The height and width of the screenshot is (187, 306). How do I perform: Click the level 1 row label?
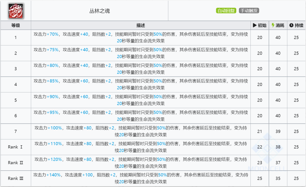16,37
